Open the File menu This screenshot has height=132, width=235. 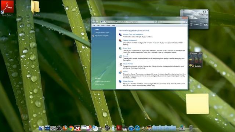[94, 26]
